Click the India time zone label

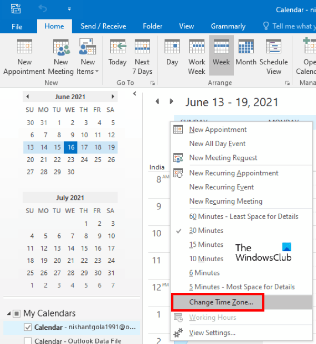[x=157, y=167]
